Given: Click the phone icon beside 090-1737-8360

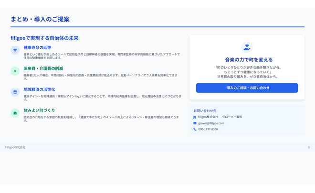Looking at the screenshot, I should [x=195, y=129].
